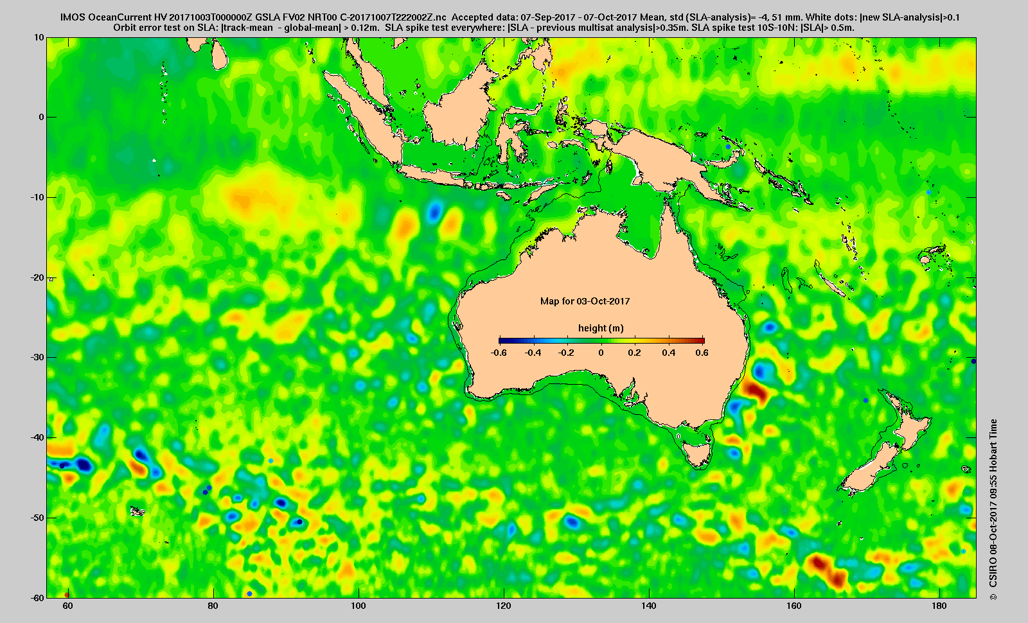
Task: Click the latitude axis label -60
Action: [37, 597]
